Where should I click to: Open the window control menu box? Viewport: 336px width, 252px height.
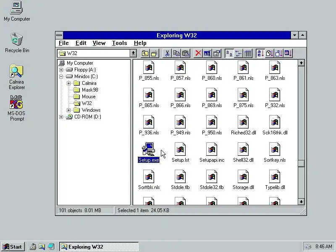pos(59,35)
